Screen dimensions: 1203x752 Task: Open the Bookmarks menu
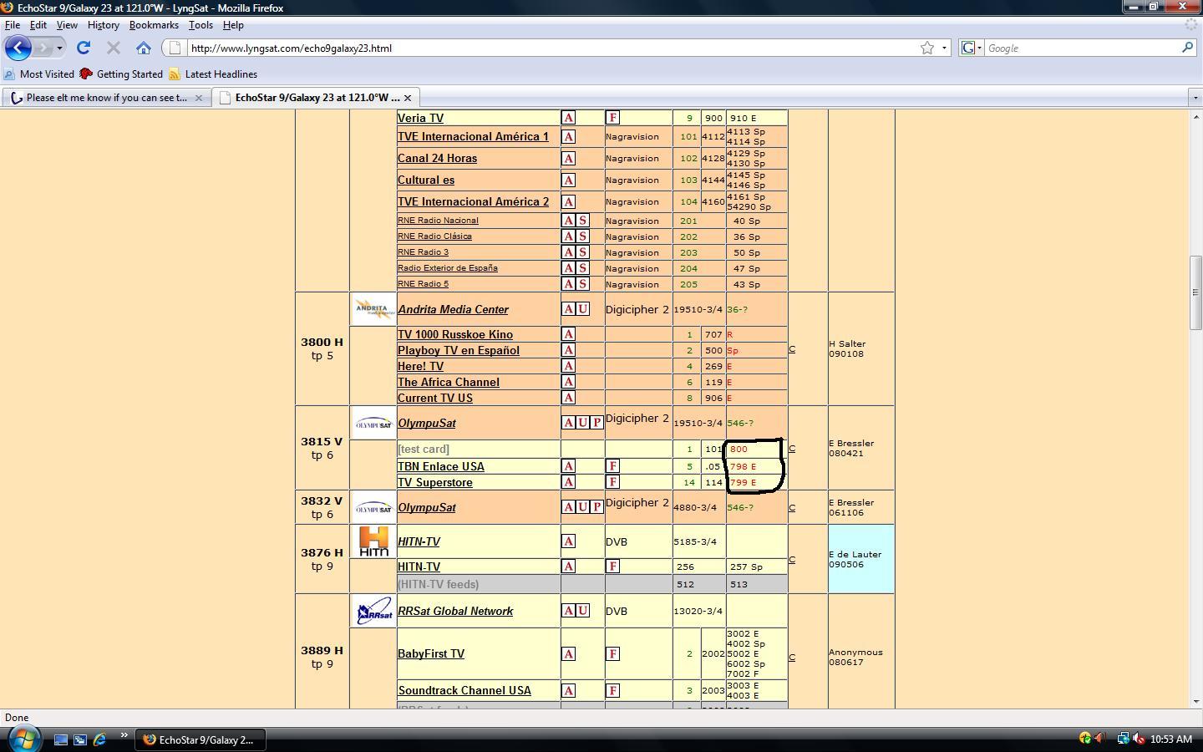[x=154, y=25]
